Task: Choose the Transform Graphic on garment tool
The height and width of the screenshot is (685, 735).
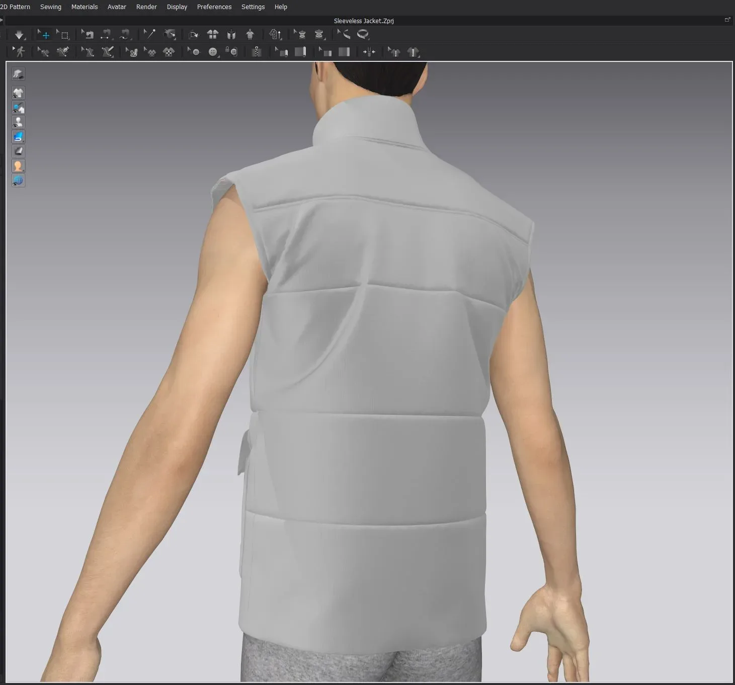Action: (150, 52)
